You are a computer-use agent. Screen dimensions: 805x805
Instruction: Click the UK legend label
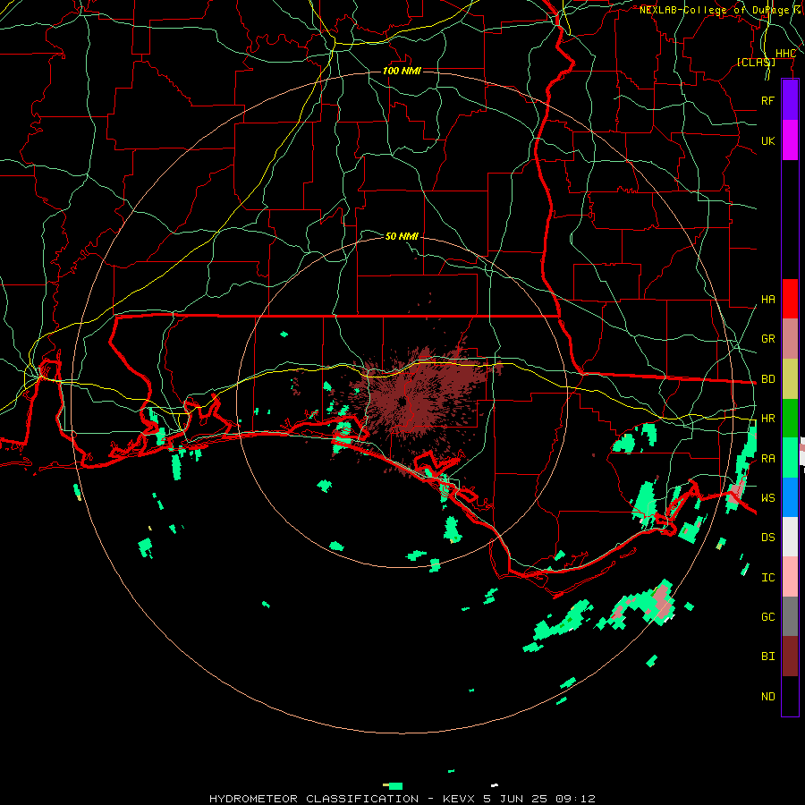[767, 140]
